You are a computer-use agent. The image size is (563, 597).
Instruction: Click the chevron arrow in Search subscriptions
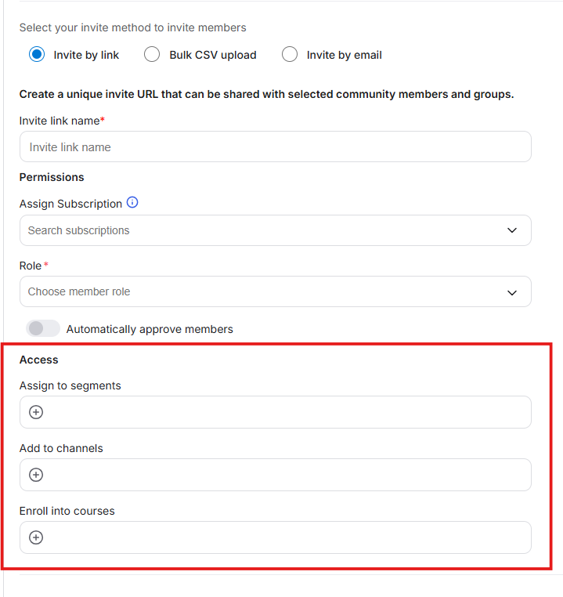[512, 230]
